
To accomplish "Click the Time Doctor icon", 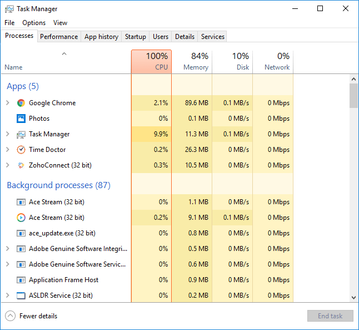I will 21,150.
